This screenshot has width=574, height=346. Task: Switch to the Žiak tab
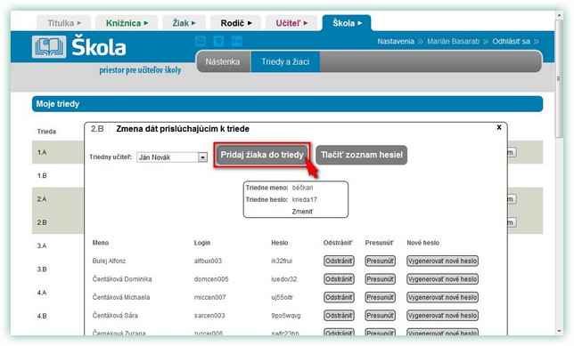184,23
